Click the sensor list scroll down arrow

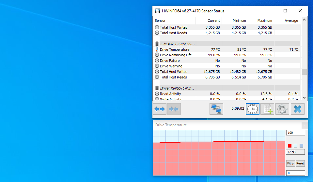pyautogui.click(x=304, y=98)
